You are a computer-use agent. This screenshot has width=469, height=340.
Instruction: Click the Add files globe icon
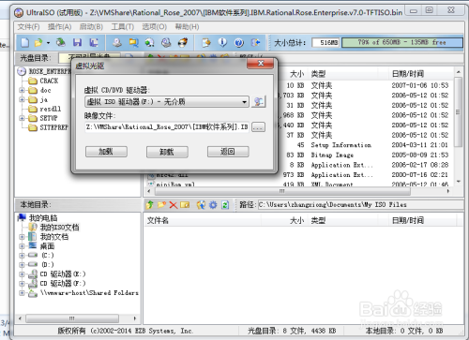coord(201,205)
